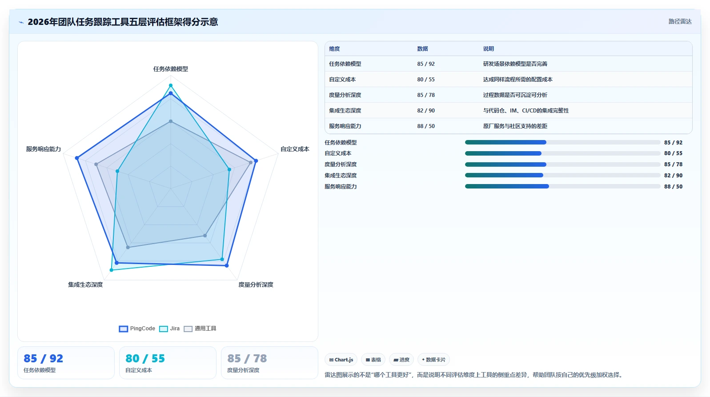This screenshot has width=710, height=397.
Task: Click the 自定义成本 progress bar
Action: coord(562,153)
